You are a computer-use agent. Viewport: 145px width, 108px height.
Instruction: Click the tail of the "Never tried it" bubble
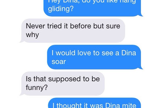pyautogui.click(x=21, y=41)
